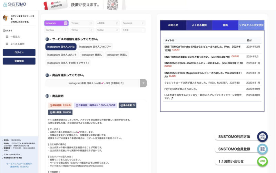The height and width of the screenshot is (173, 276).
Task: Select the Twitter platform tab
Action: coord(108,30)
